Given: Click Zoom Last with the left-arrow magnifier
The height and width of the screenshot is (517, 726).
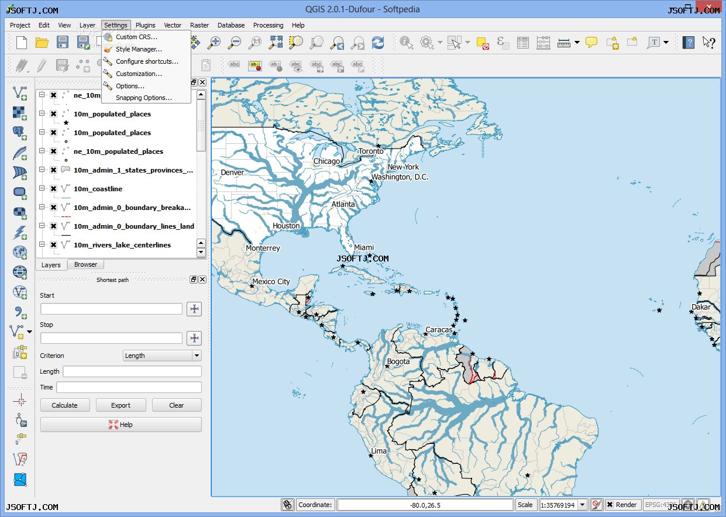Looking at the screenshot, I should pyautogui.click(x=337, y=42).
